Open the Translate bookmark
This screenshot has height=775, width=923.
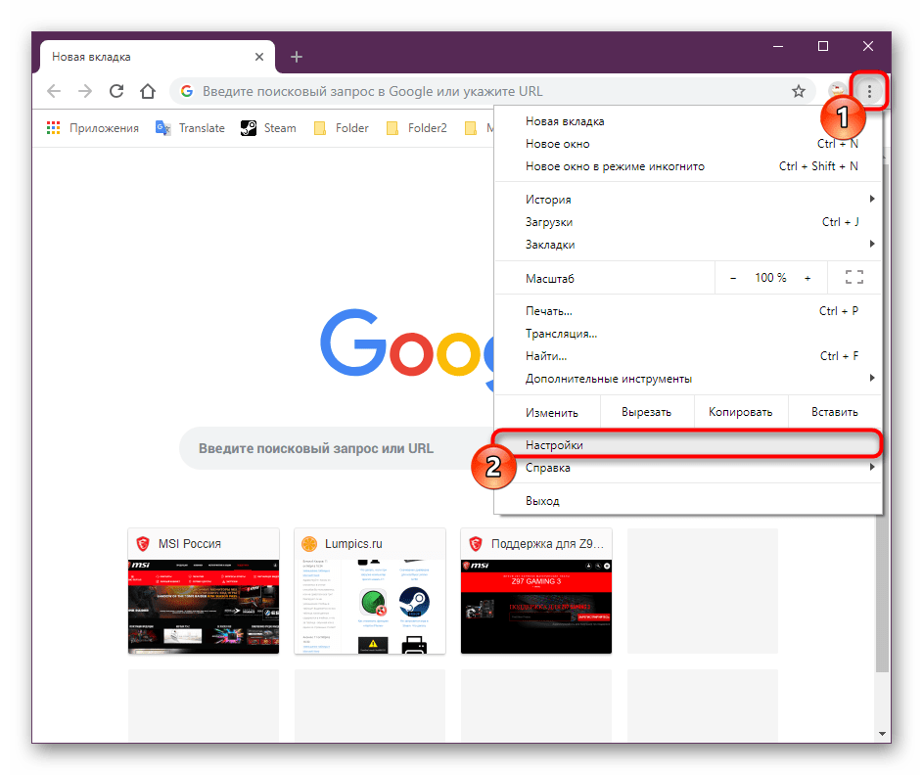point(190,128)
